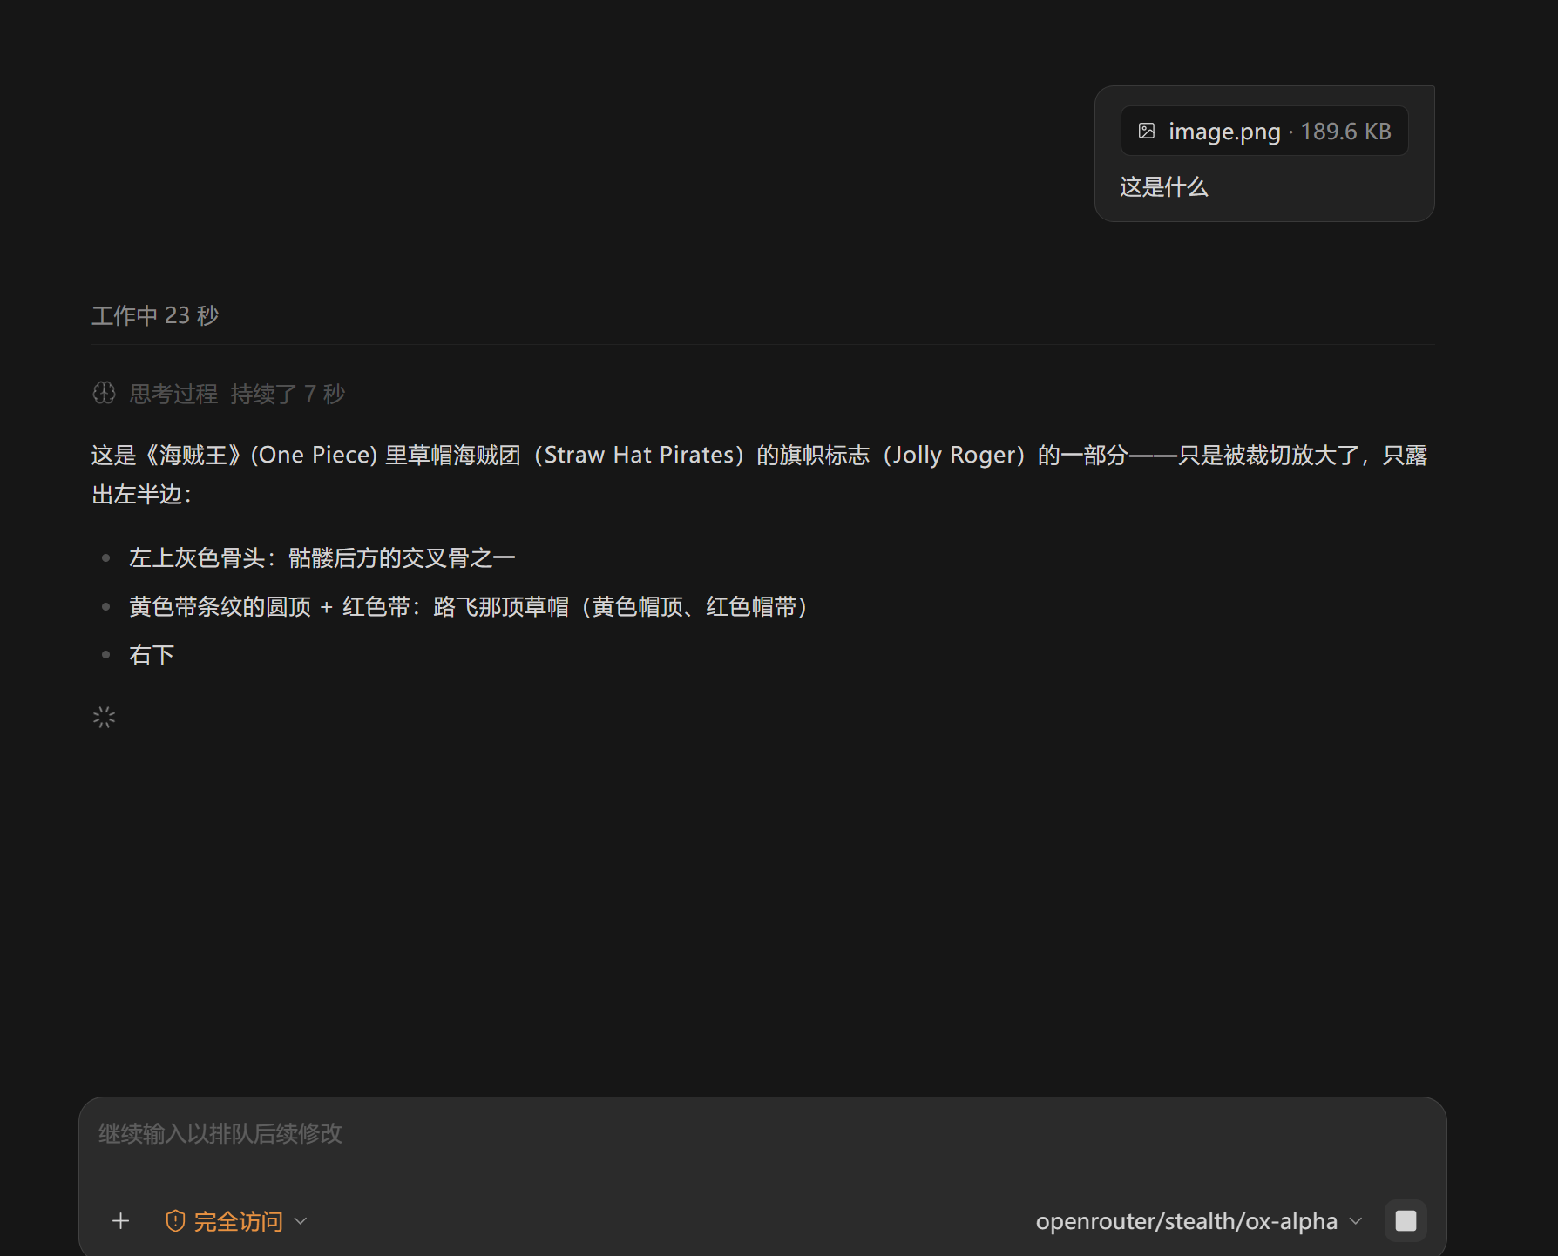Viewport: 1558px width, 1256px height.
Task: Open the 完全访问 permission dropdown
Action: [236, 1221]
